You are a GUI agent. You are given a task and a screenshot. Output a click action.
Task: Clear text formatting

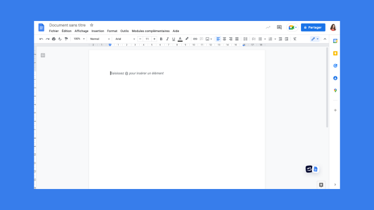295,39
